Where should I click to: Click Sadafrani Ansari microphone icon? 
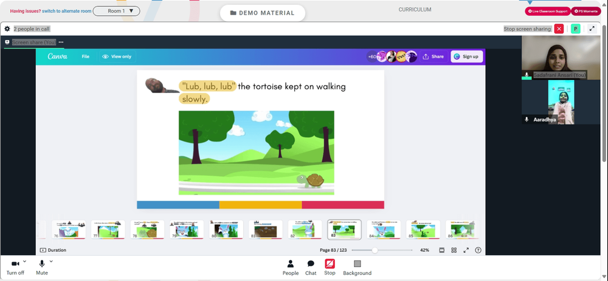[x=527, y=75]
